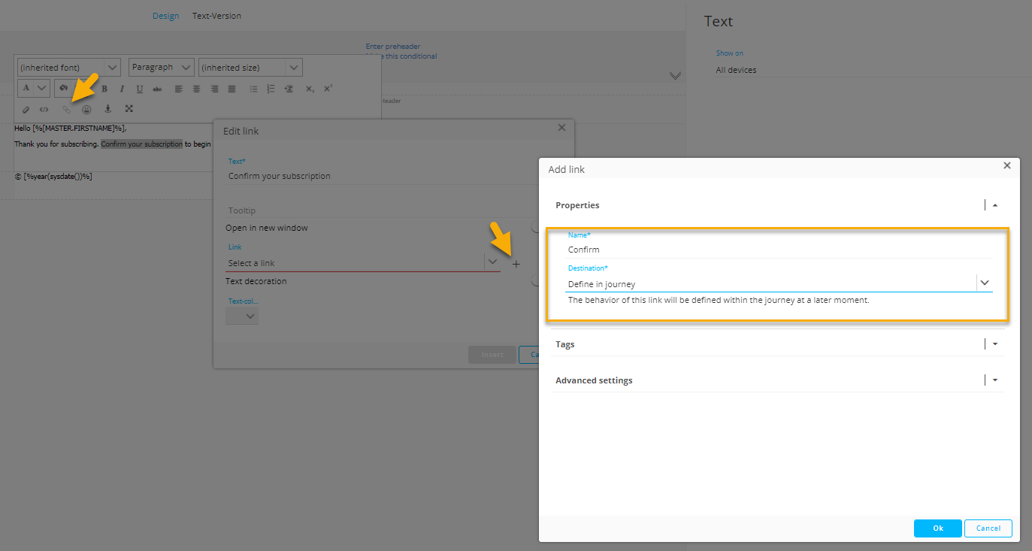Screen dimensions: 1032x551
Task: Apply superscript formatting
Action: tap(328, 89)
